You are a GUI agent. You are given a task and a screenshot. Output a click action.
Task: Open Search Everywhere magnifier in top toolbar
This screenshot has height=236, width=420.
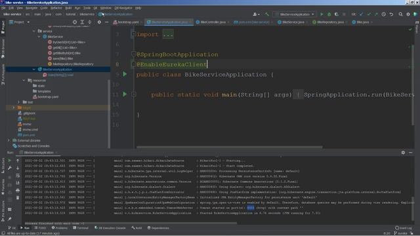coord(400,14)
